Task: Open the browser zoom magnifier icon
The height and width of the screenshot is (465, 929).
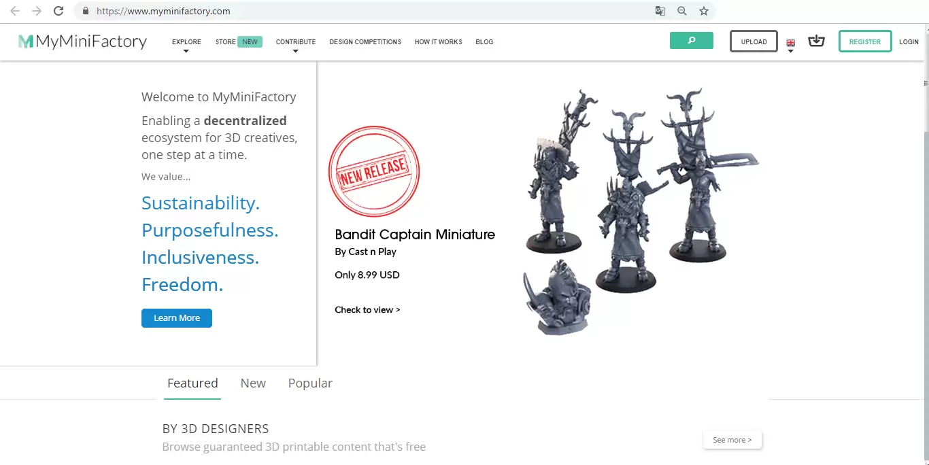Action: [682, 11]
